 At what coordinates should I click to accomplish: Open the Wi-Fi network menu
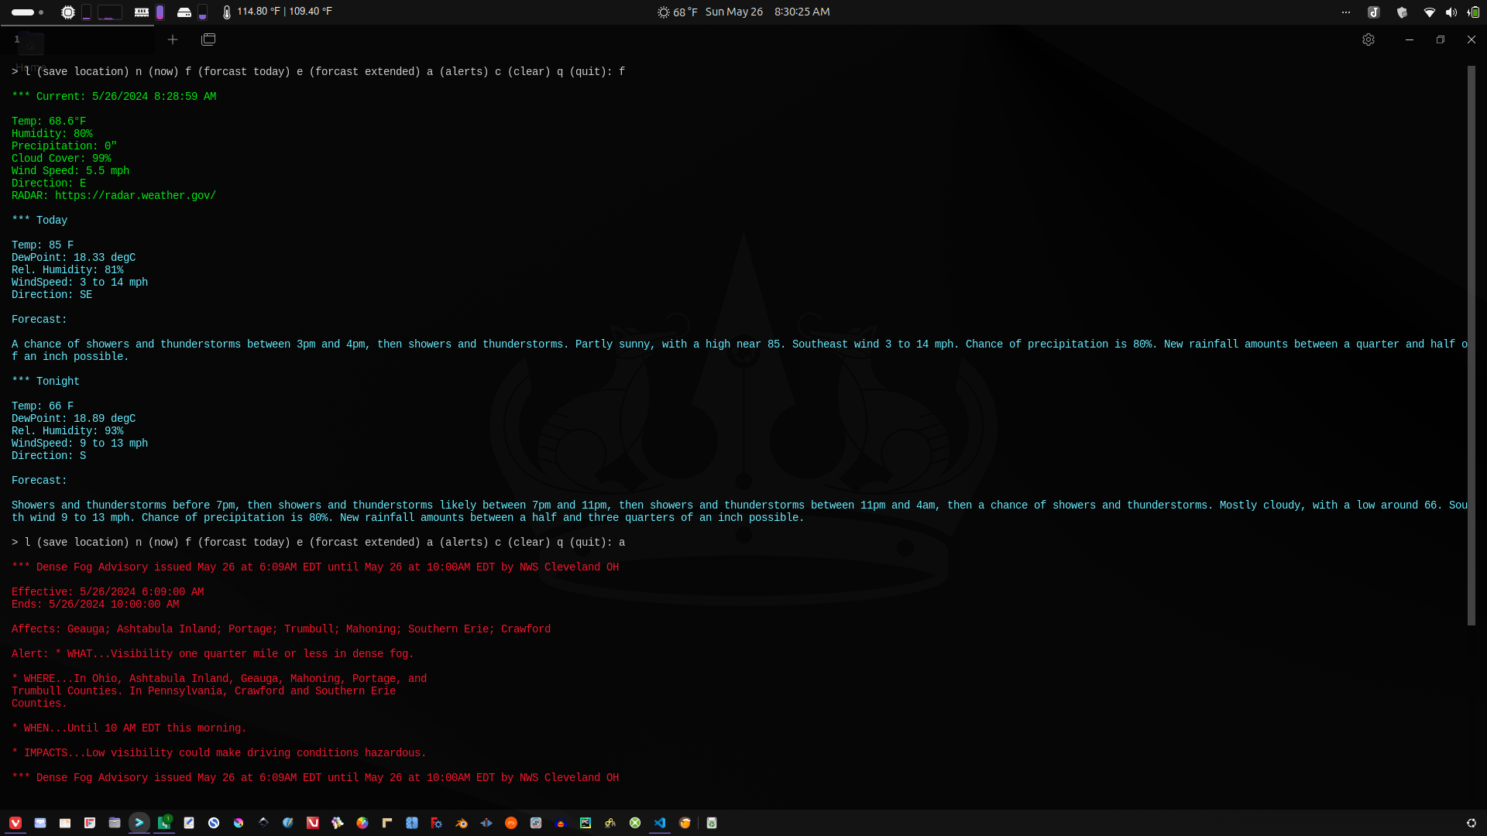pyautogui.click(x=1430, y=12)
